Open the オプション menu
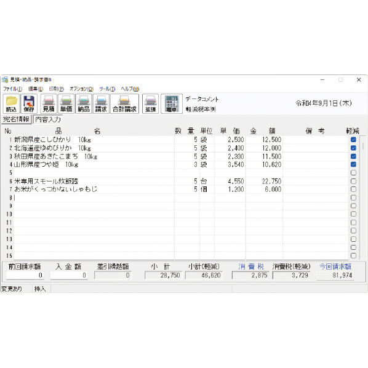The width and height of the screenshot is (368, 368). coord(81,89)
